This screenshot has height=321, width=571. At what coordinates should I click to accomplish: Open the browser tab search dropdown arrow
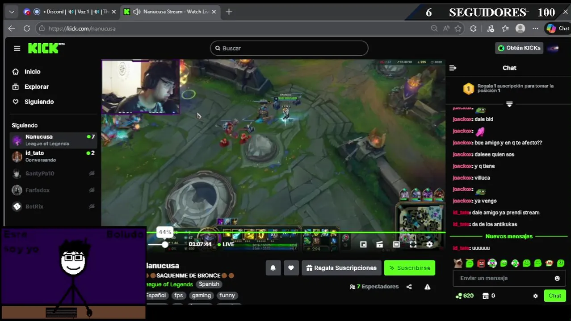(12, 12)
